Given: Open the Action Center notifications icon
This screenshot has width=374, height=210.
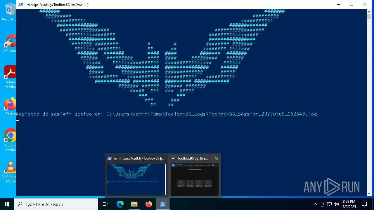Looking at the screenshot, I should pyautogui.click(x=364, y=204).
